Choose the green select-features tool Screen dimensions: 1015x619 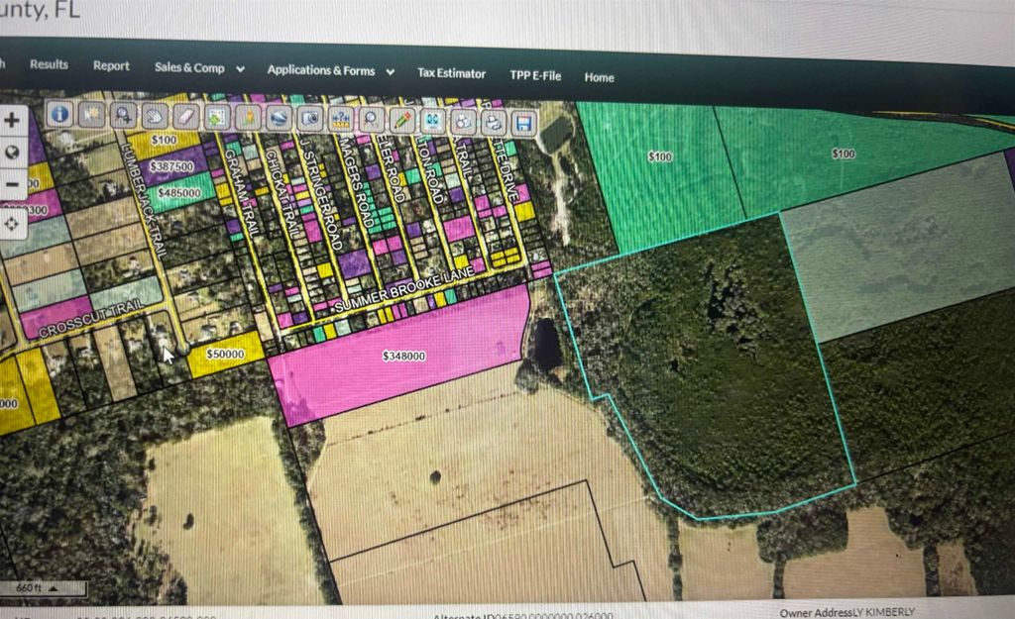217,117
